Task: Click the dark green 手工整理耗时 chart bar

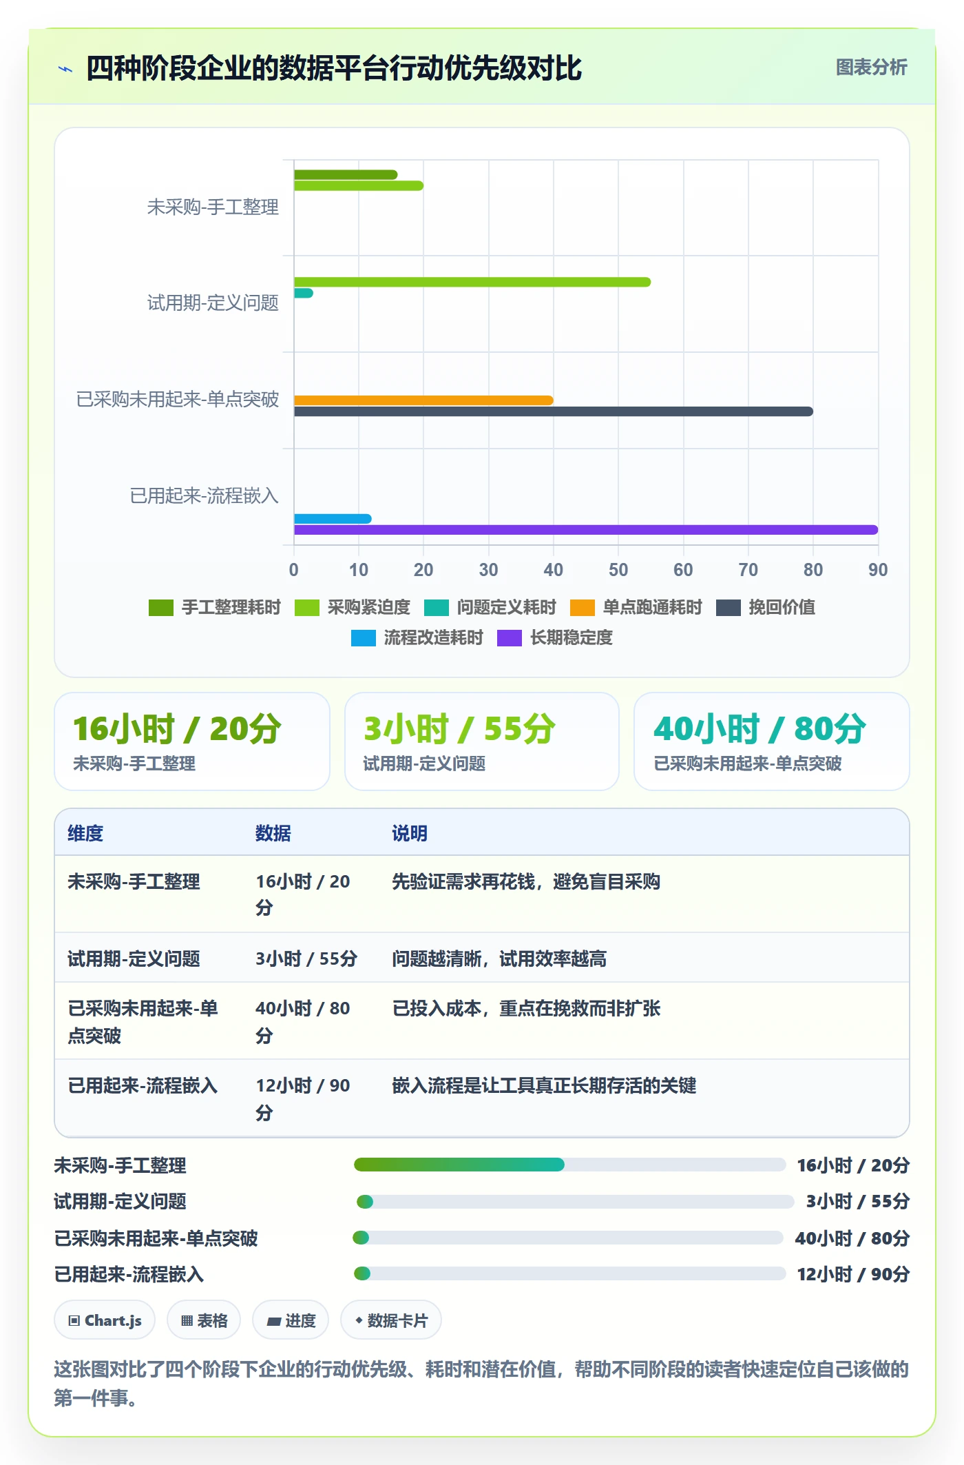Action: [x=346, y=174]
